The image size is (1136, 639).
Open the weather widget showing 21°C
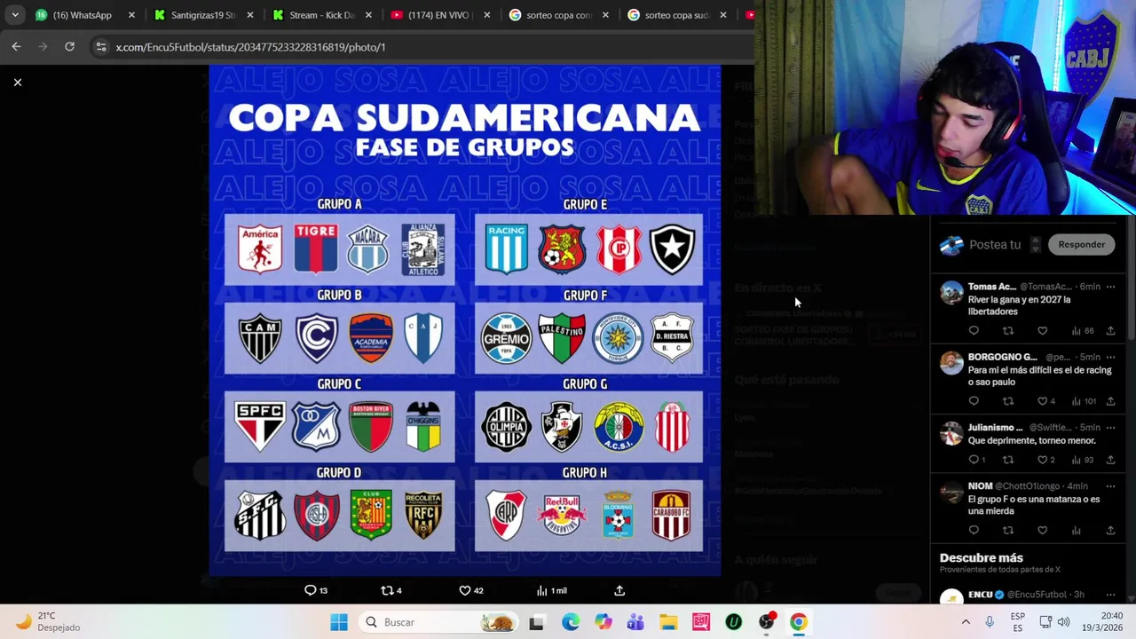click(49, 621)
